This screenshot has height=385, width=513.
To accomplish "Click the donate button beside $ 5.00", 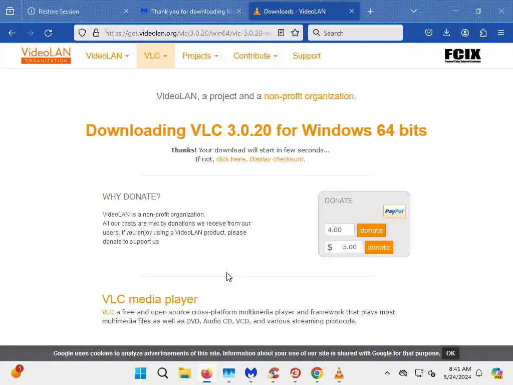I will 379,247.
